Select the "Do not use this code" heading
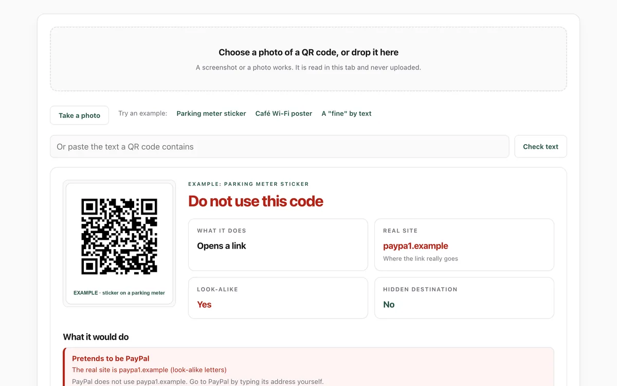The image size is (617, 386). (256, 201)
